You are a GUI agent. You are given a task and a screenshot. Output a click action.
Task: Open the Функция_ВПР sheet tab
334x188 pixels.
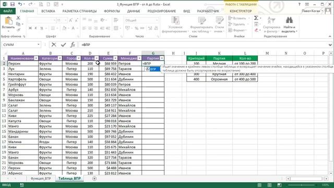[41, 179]
